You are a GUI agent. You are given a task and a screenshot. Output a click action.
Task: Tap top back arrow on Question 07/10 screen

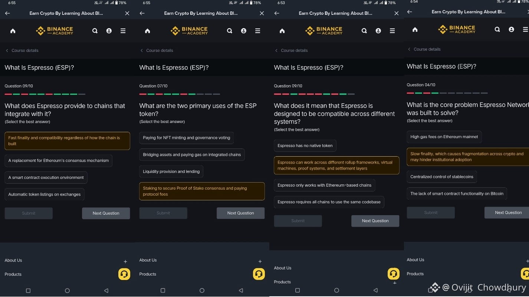(142, 13)
